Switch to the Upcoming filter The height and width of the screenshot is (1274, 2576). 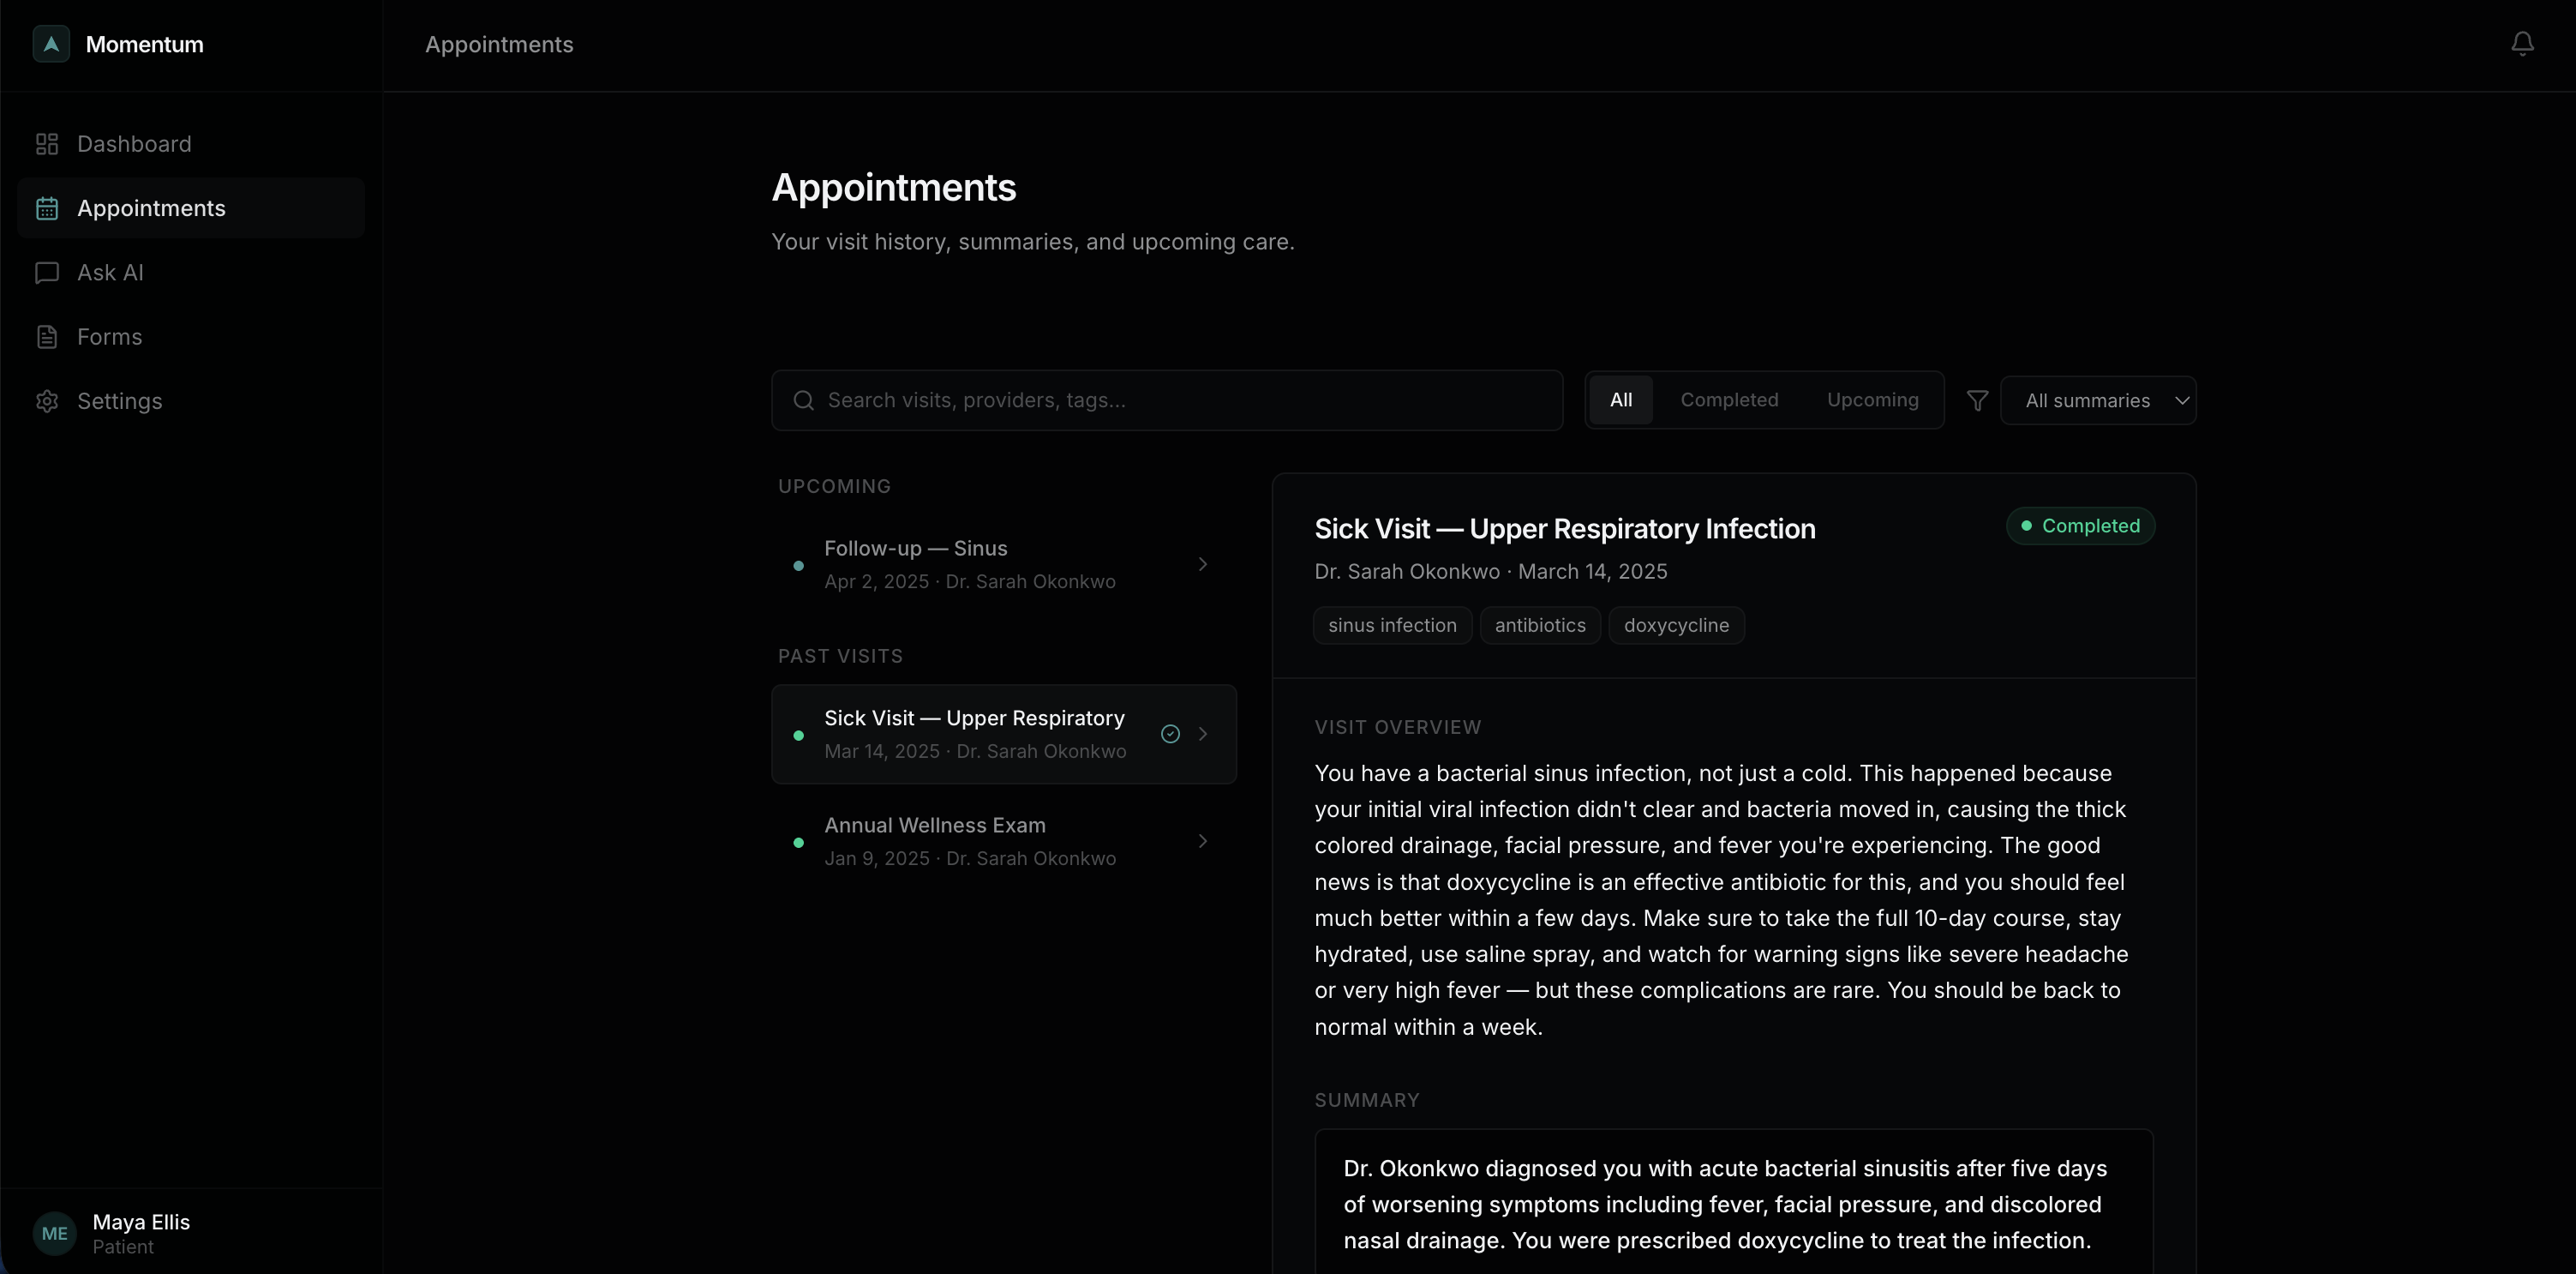point(1872,400)
